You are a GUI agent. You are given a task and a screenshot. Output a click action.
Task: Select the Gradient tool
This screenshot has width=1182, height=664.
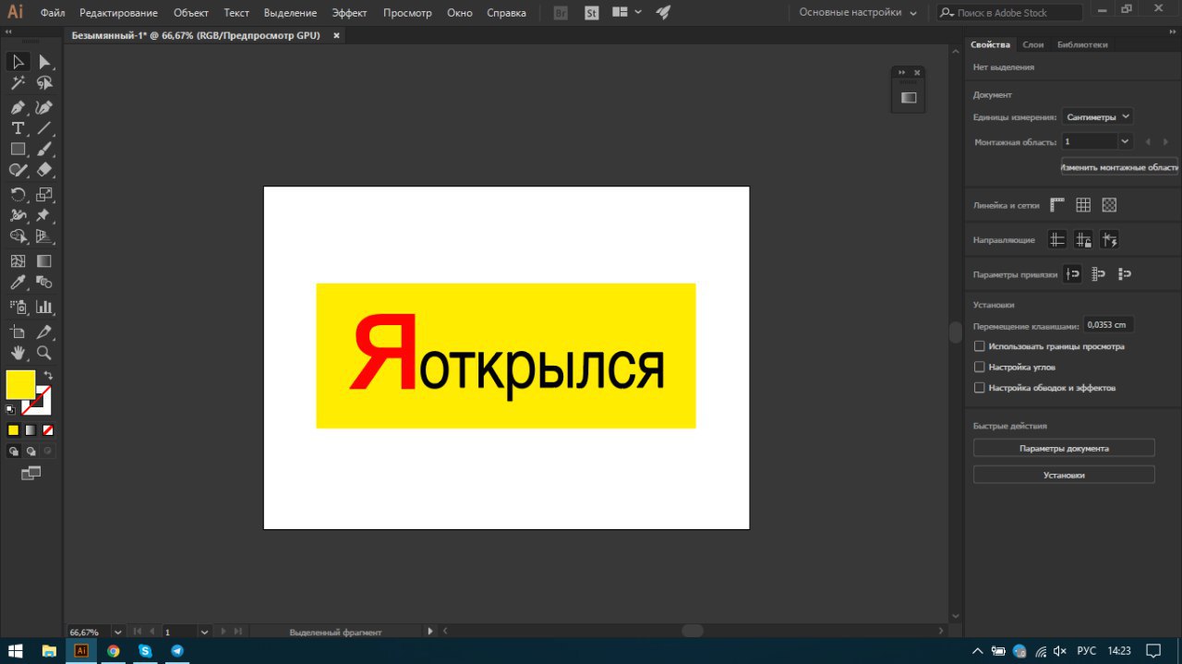43,261
